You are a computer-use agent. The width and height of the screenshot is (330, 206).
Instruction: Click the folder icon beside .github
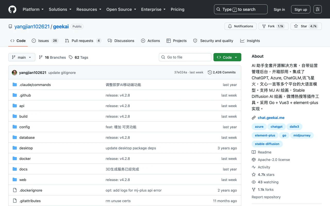(x=15, y=95)
